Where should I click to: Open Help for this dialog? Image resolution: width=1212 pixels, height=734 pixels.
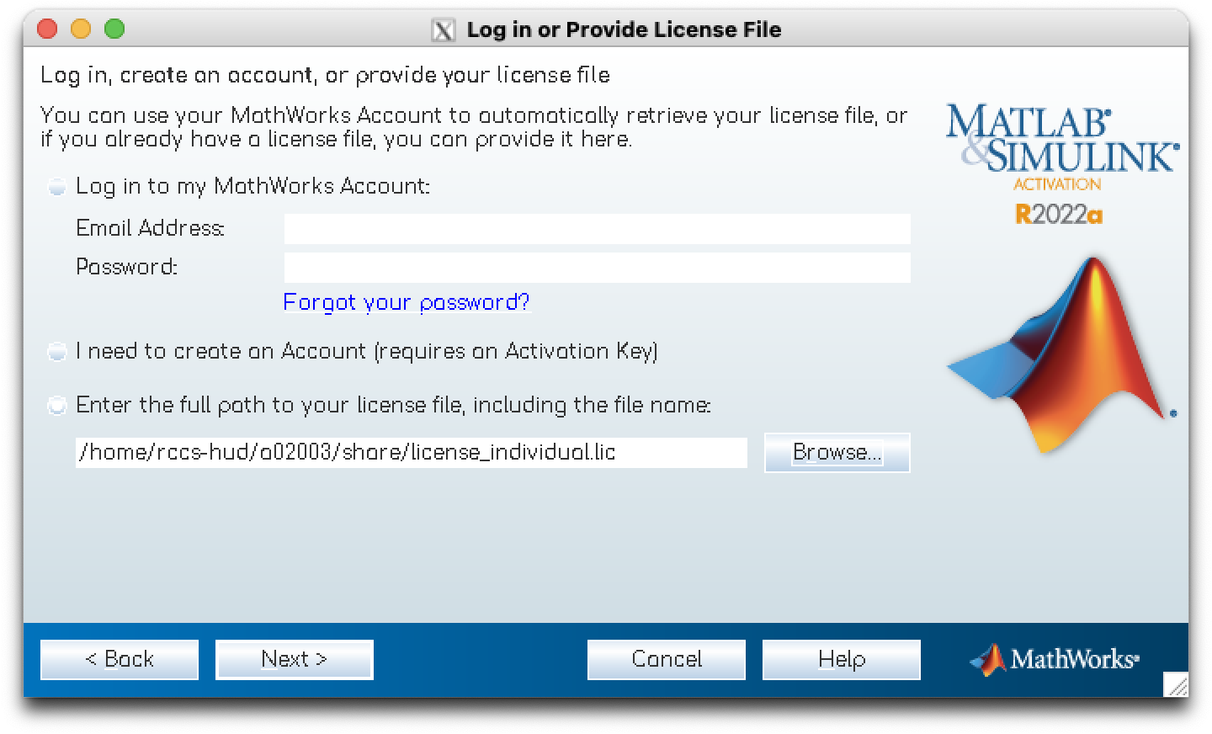pos(841,659)
